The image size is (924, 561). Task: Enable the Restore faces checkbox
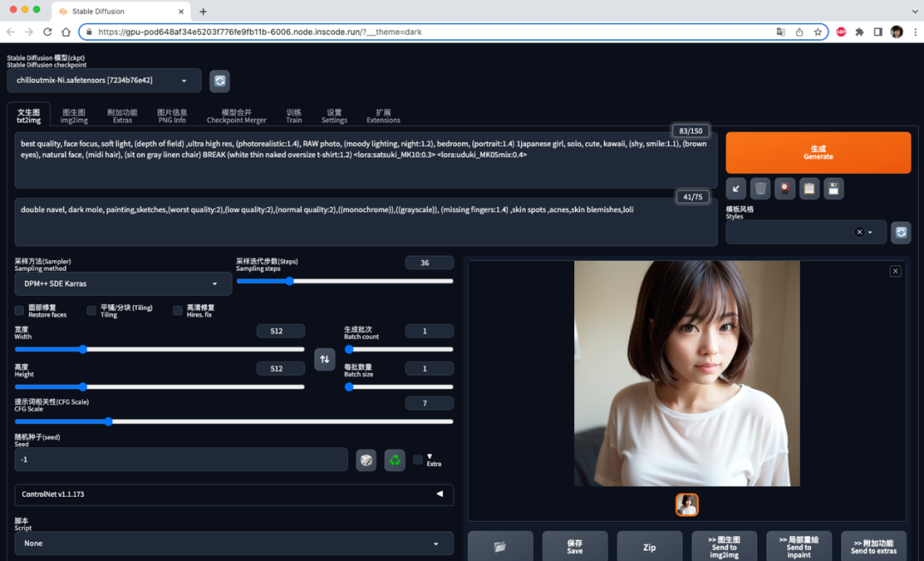pyautogui.click(x=19, y=311)
